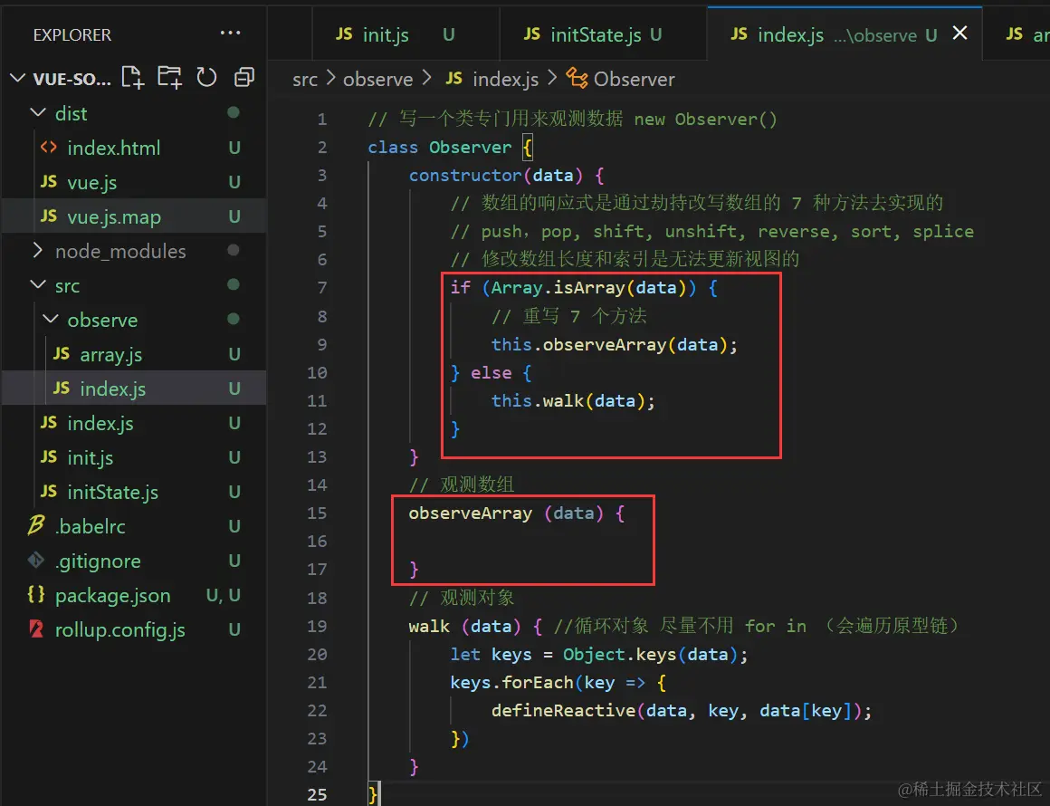Viewport: 1050px width, 806px height.
Task: Click 'observeArray (data) {' on line 15
Action: [516, 513]
